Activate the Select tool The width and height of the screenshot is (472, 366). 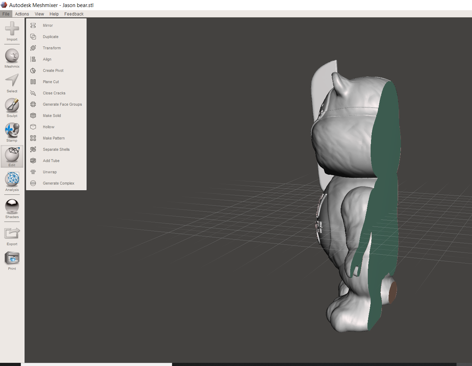tap(12, 83)
